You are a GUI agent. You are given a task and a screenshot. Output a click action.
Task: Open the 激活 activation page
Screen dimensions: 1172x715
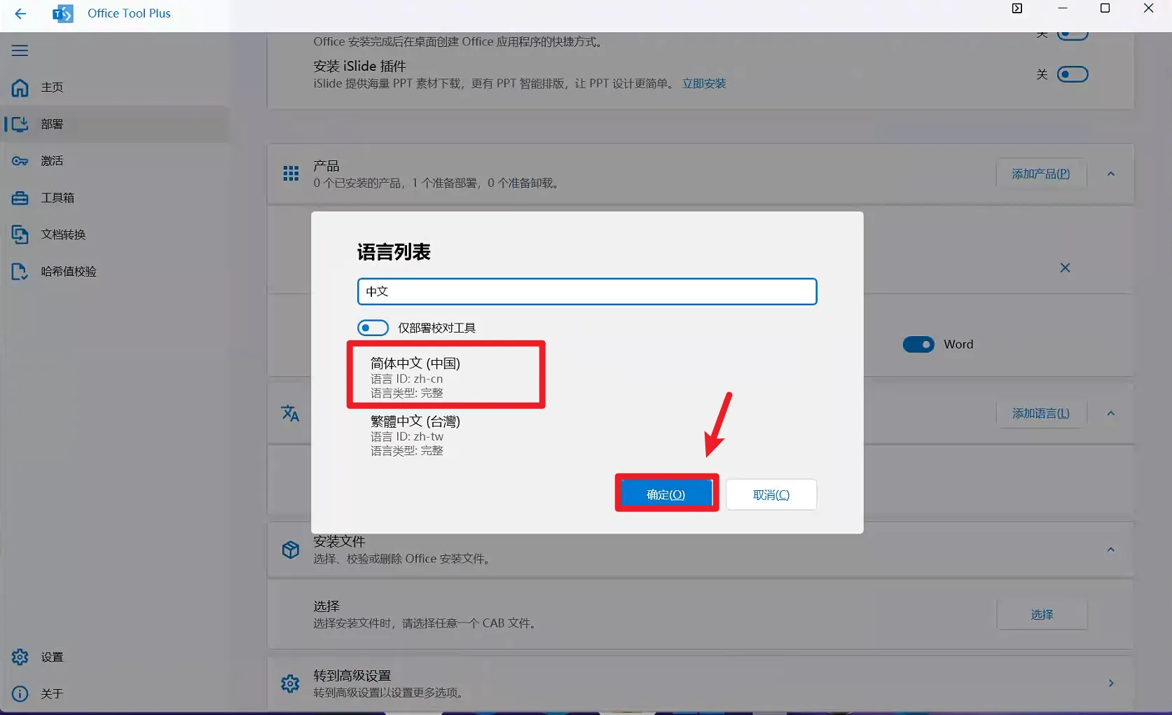[115, 161]
